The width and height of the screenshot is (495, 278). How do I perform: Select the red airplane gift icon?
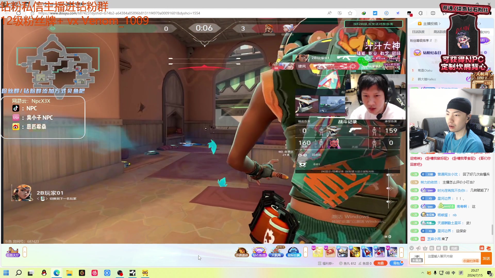click(x=379, y=252)
